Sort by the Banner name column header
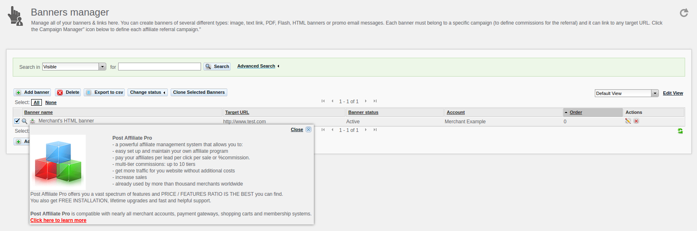 pos(39,112)
